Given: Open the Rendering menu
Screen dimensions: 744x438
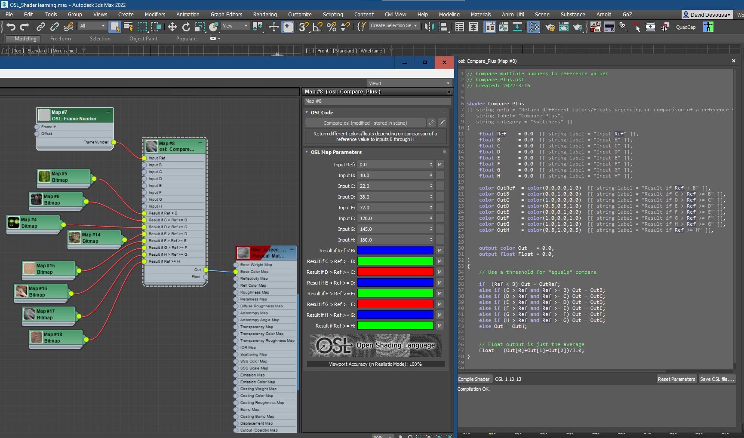Looking at the screenshot, I should click(x=264, y=14).
